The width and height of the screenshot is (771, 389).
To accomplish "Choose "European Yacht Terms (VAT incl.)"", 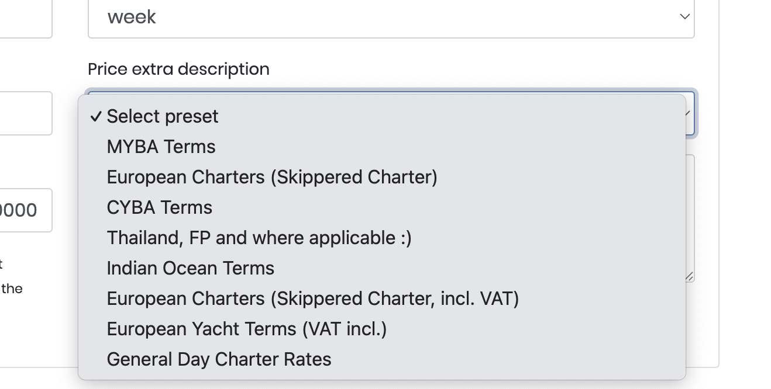I will coord(246,329).
